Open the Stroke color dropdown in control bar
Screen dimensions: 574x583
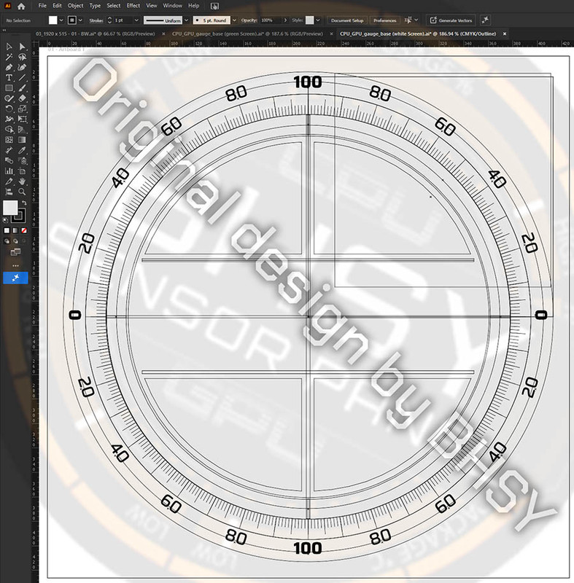coord(80,20)
